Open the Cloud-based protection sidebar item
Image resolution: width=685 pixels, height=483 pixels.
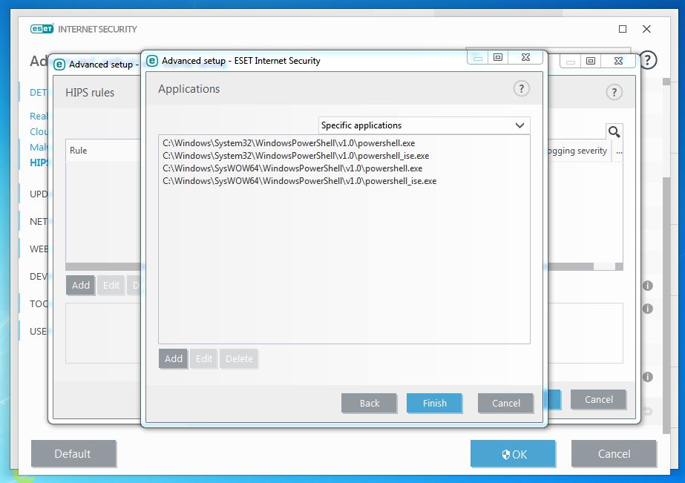click(x=39, y=131)
